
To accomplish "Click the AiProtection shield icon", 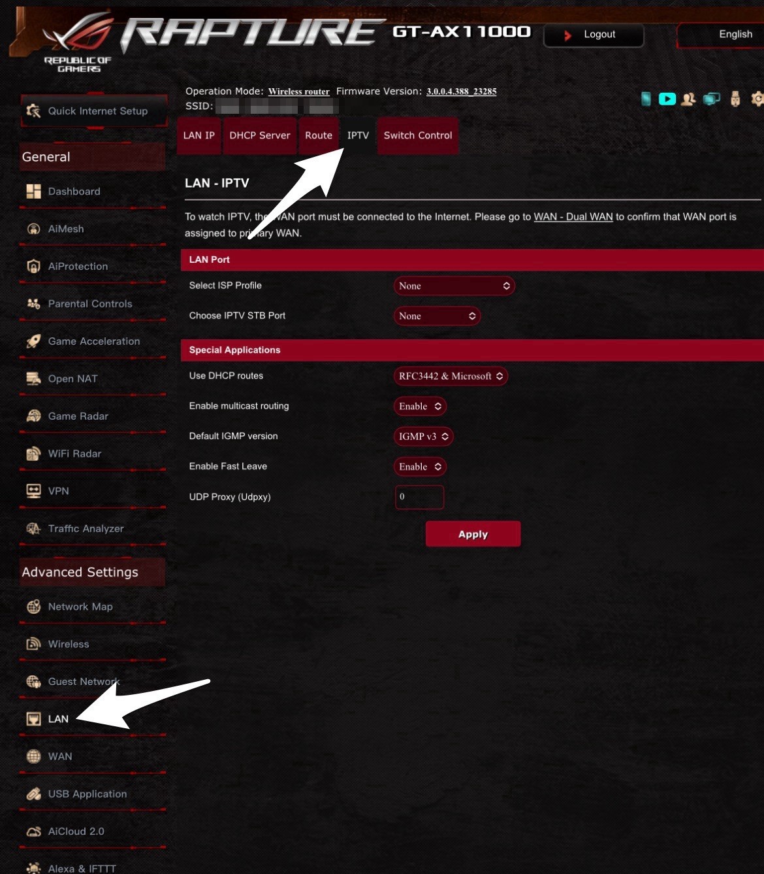I will tap(33, 267).
